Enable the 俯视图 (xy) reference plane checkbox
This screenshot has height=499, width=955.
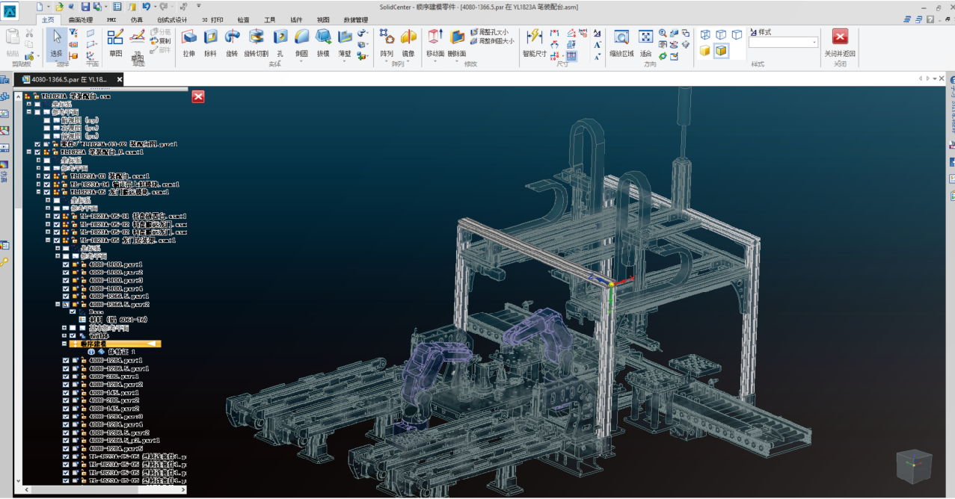[x=47, y=120]
